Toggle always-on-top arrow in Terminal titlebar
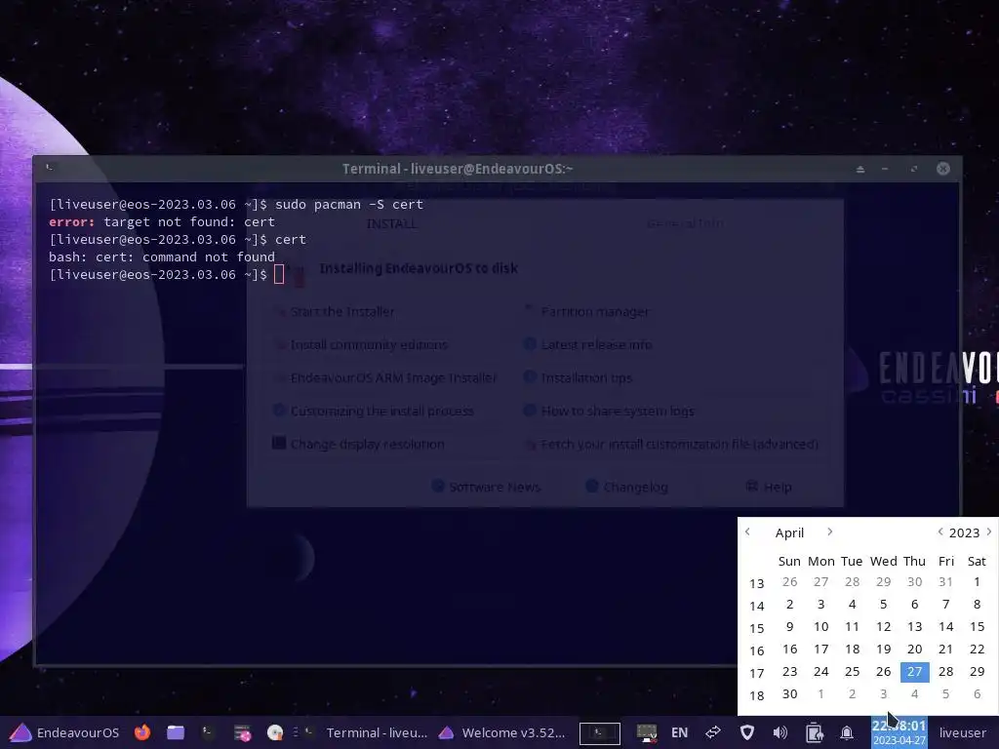The height and width of the screenshot is (749, 999). pos(860,169)
